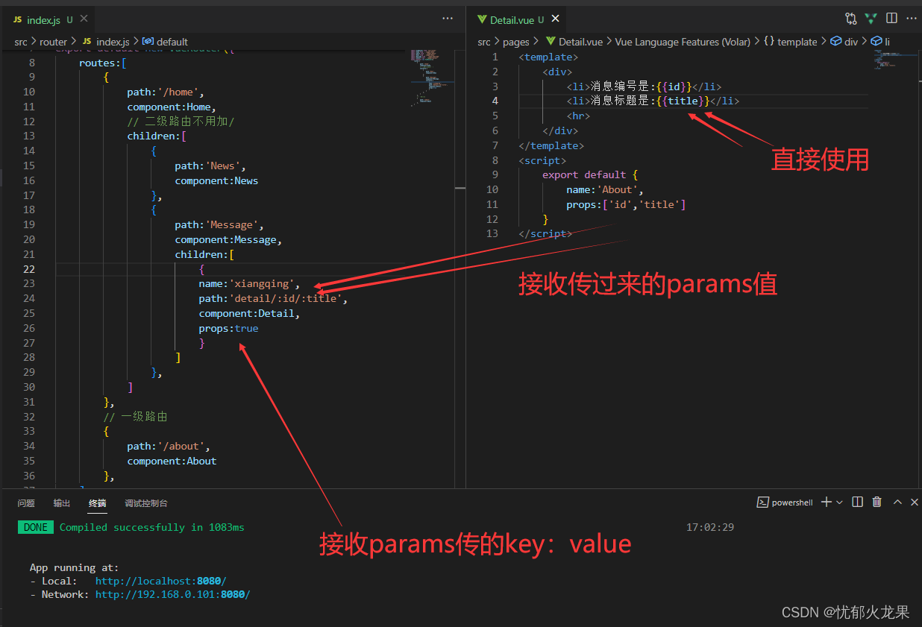922x627 pixels.
Task: Open the index.js editor tab
Action: coord(43,20)
